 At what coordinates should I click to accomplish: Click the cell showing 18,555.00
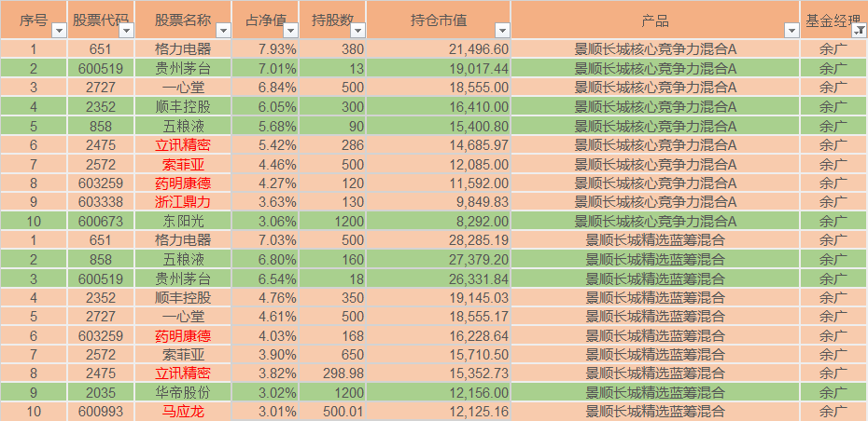[x=438, y=88]
